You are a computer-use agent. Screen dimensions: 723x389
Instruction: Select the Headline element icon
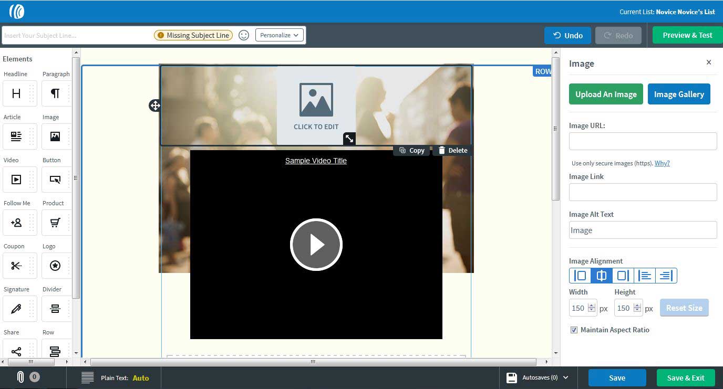point(16,93)
